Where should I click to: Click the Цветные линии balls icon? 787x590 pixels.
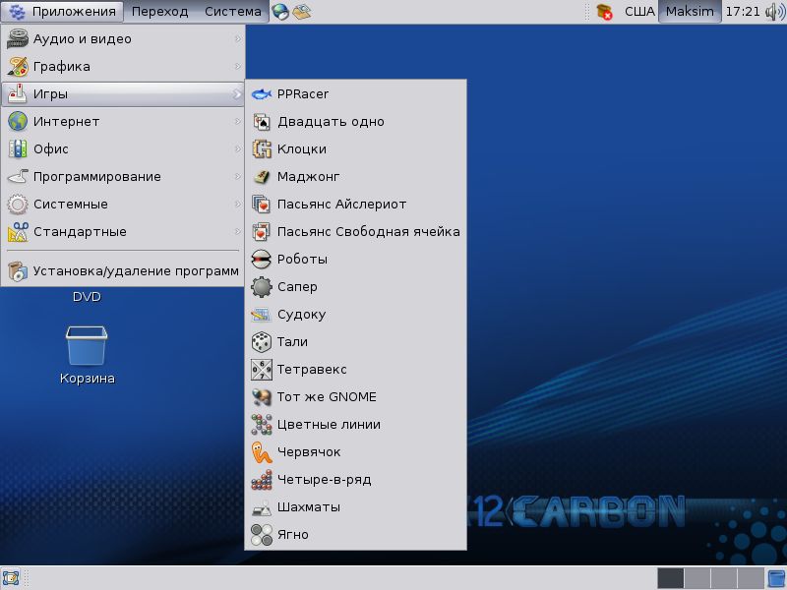click(261, 425)
